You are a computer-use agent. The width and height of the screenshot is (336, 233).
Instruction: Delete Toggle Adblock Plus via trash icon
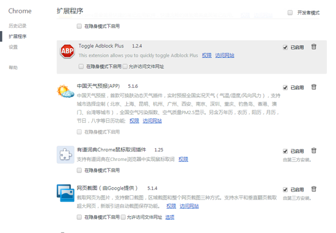(x=314, y=46)
